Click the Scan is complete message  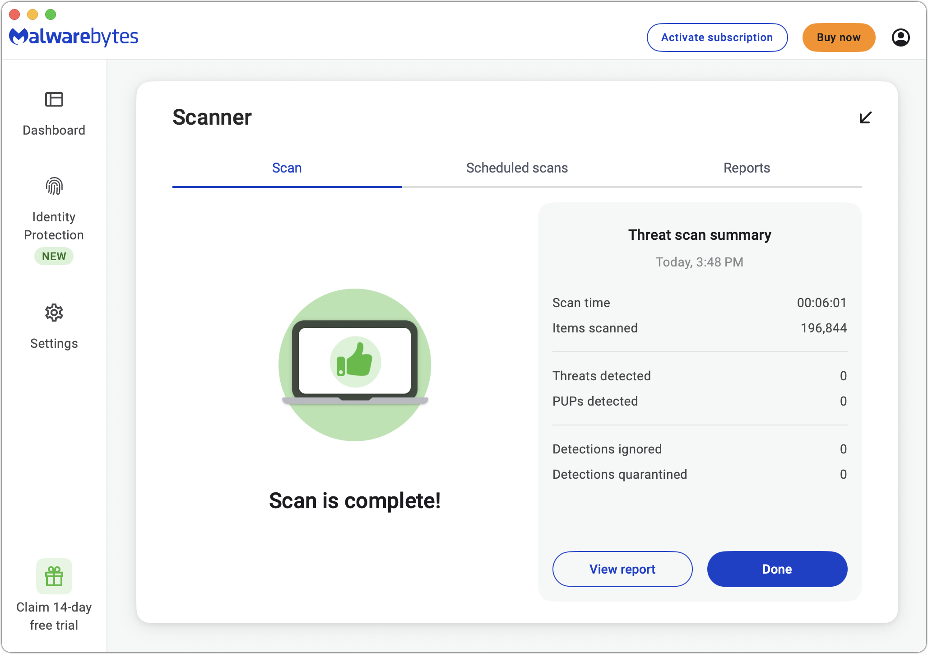point(355,500)
